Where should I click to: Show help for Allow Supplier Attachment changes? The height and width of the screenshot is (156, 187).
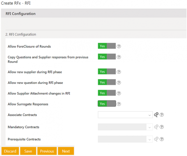pyautogui.click(x=119, y=93)
